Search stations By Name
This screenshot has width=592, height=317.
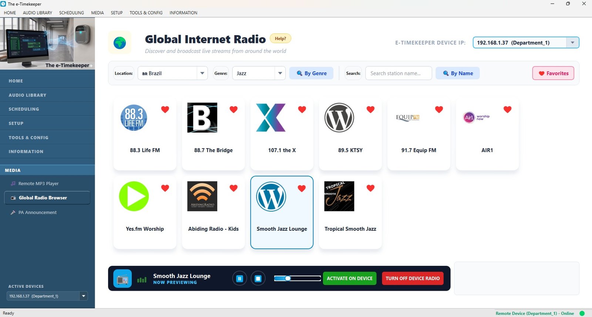coord(458,73)
